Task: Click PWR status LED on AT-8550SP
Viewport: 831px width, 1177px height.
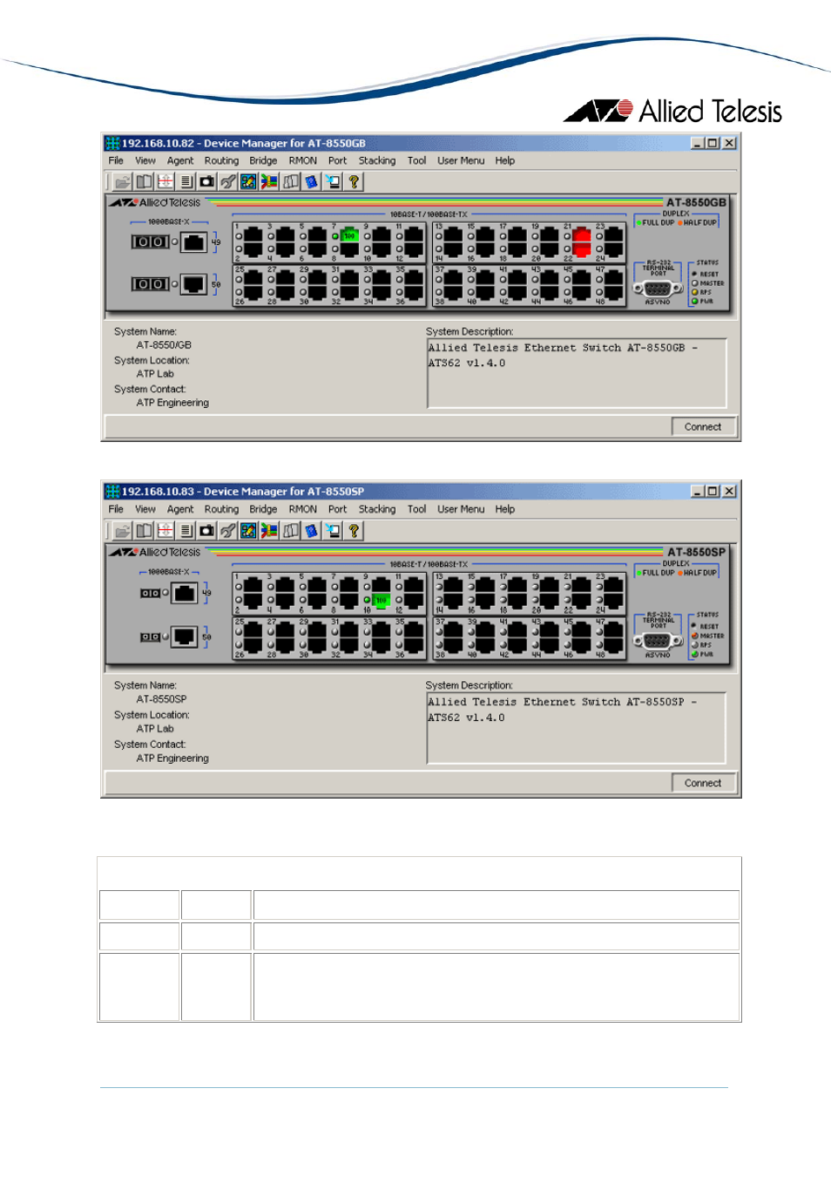Action: coord(694,653)
